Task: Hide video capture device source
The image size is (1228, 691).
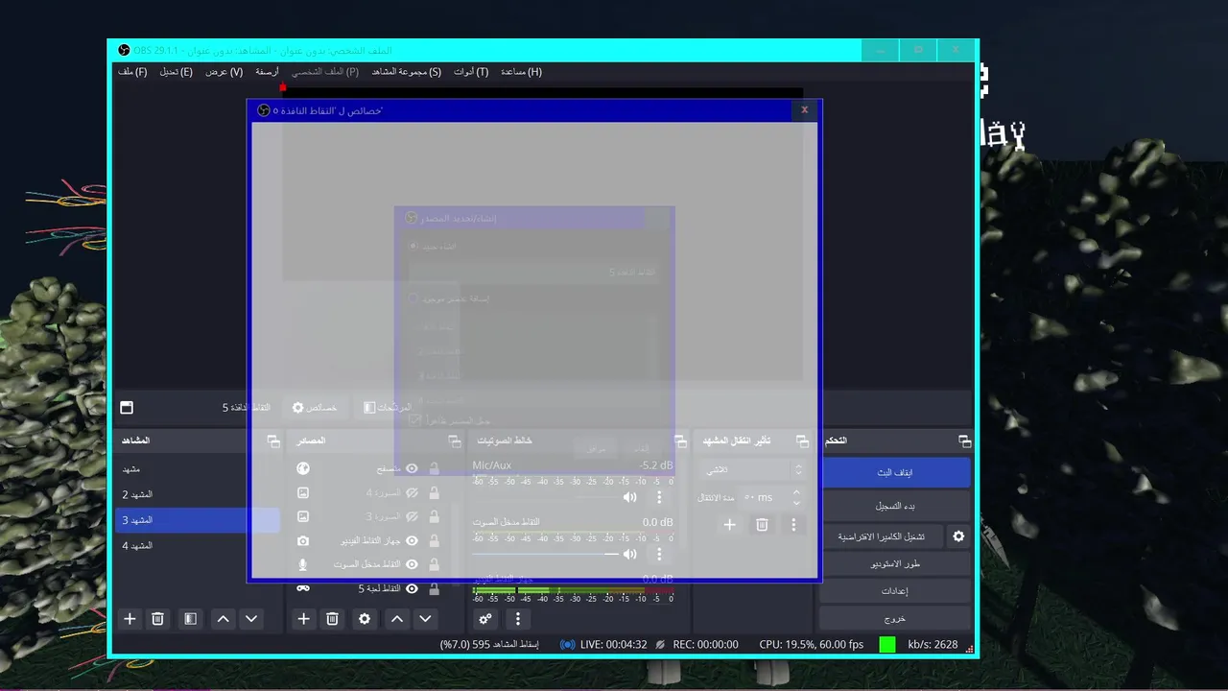Action: (412, 540)
